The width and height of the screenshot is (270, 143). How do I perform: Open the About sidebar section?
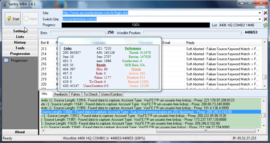[20, 132]
